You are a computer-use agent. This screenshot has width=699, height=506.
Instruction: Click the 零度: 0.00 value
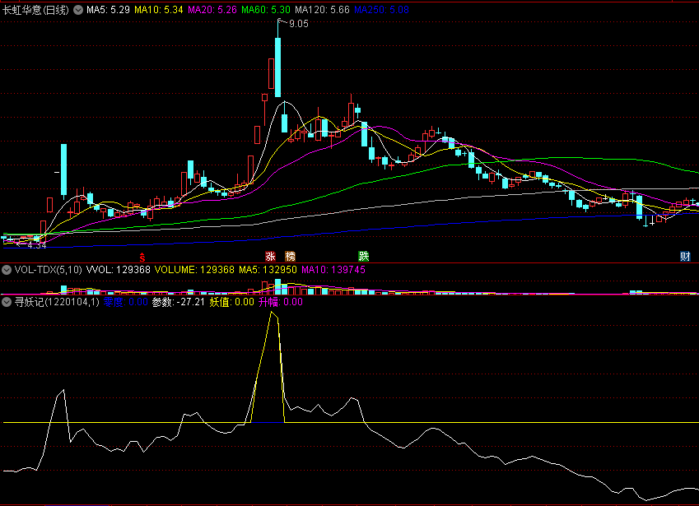pyautogui.click(x=126, y=302)
